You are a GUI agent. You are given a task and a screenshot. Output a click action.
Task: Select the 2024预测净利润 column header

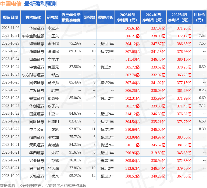pos(154,17)
